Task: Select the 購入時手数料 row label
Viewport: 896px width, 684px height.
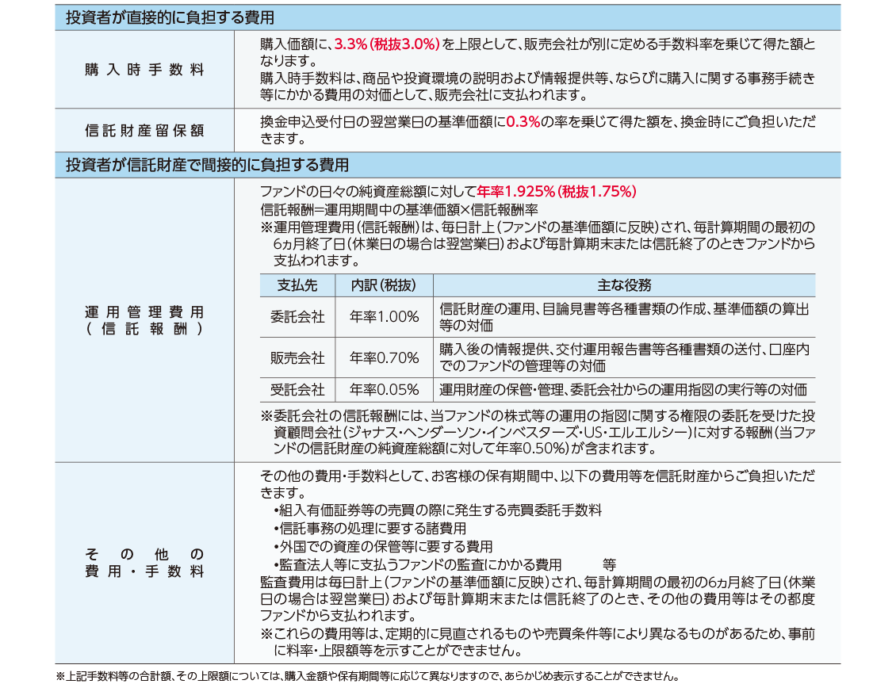Action: click(144, 70)
